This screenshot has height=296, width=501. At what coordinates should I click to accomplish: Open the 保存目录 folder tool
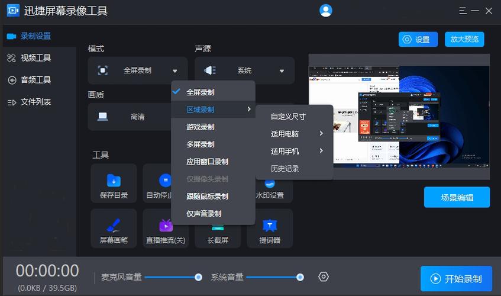114,183
